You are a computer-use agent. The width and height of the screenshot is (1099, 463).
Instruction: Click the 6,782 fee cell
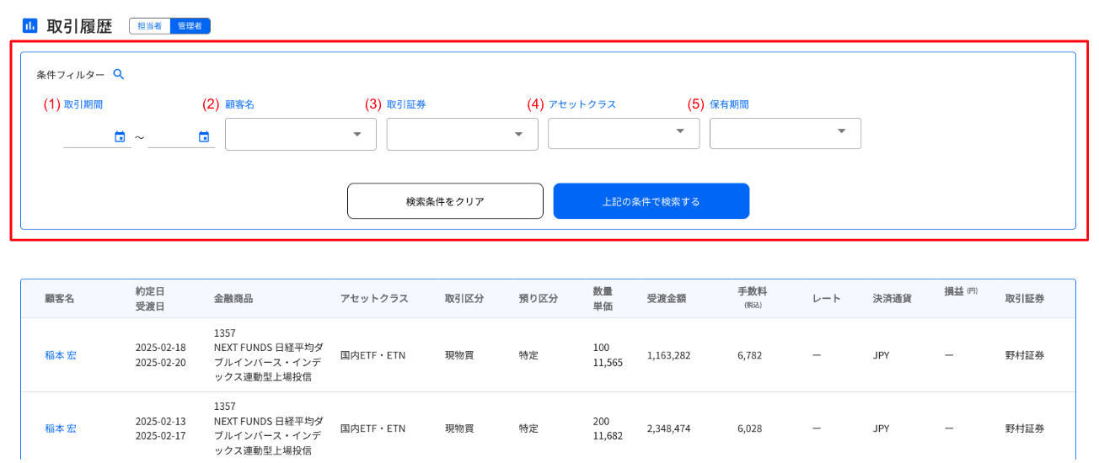click(x=750, y=355)
